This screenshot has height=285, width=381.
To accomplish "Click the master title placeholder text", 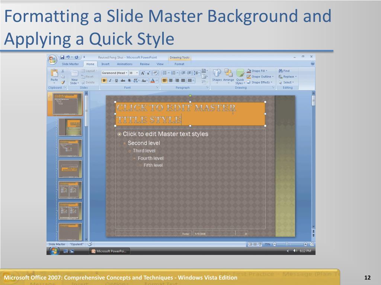I will tap(176, 114).
